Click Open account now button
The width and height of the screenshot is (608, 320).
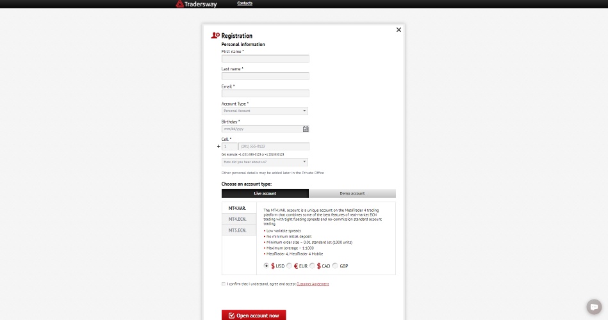[254, 315]
